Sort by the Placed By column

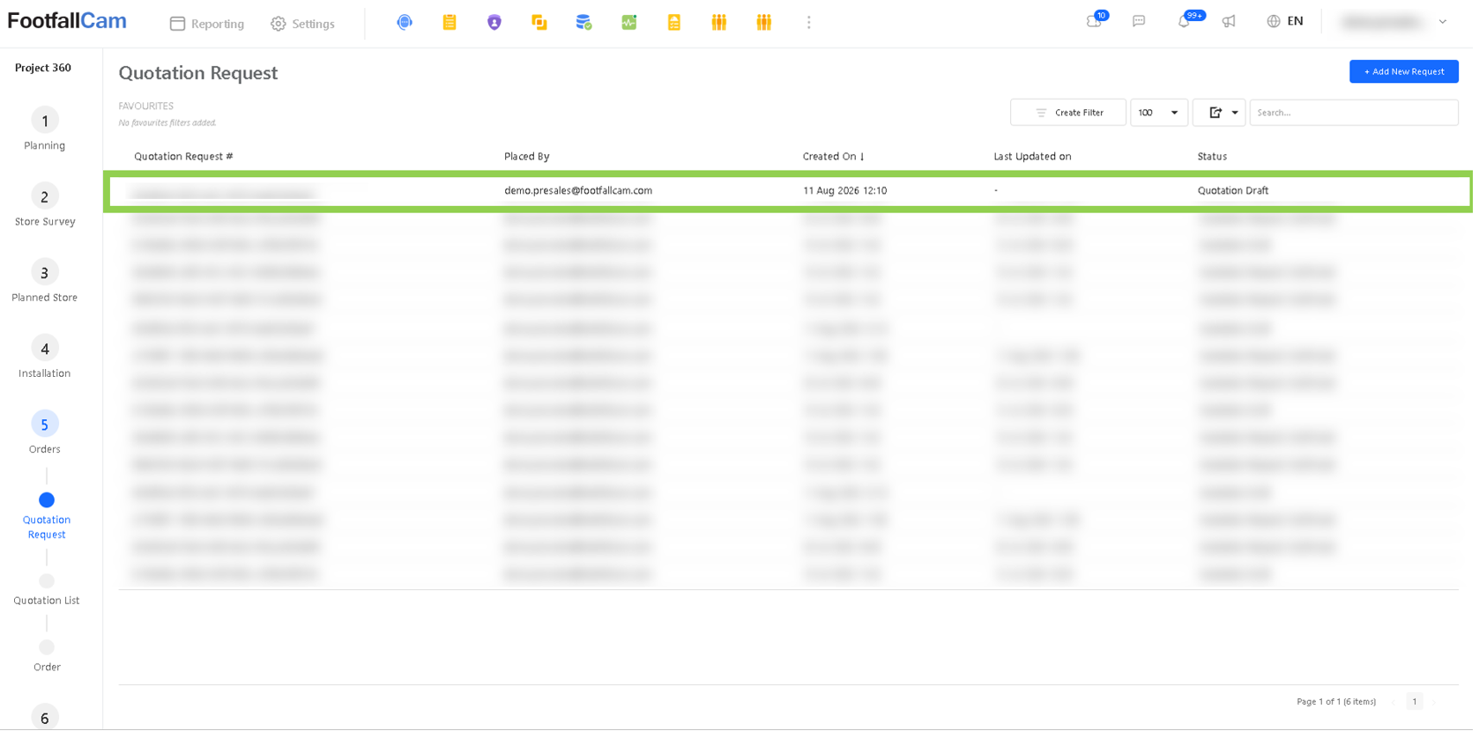[526, 157]
